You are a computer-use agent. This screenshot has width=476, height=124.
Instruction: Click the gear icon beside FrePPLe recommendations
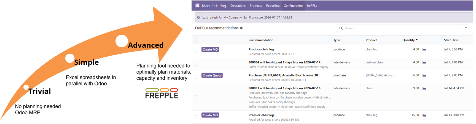(241, 28)
